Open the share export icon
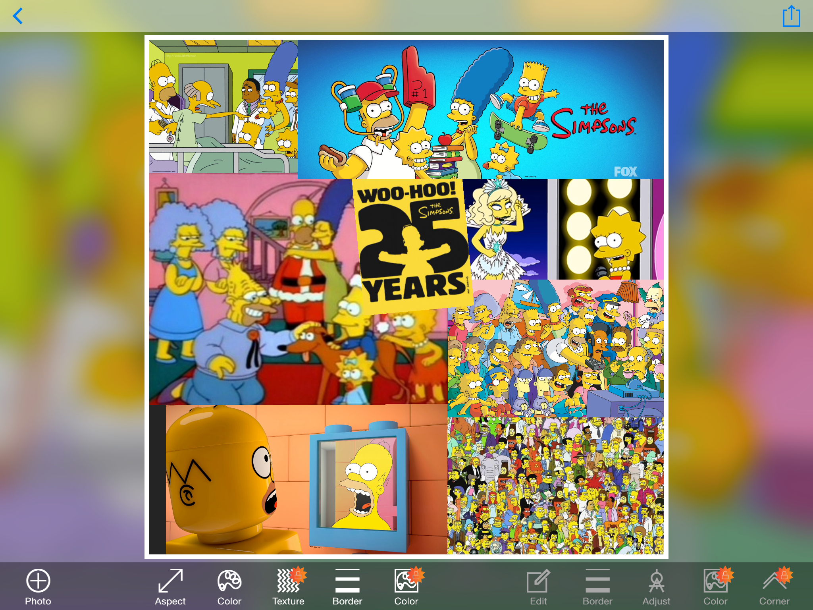The image size is (813, 610). point(791,16)
